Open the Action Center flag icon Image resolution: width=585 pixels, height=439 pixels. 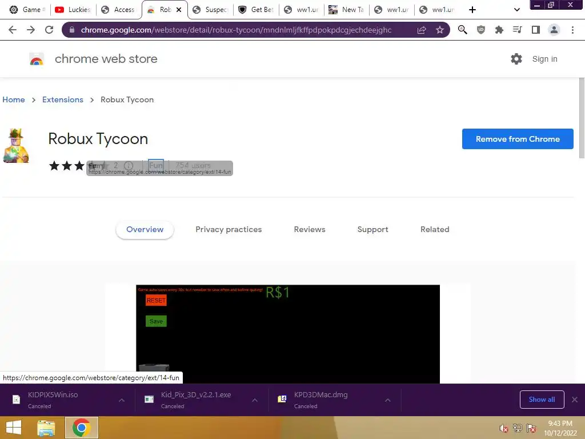click(531, 428)
